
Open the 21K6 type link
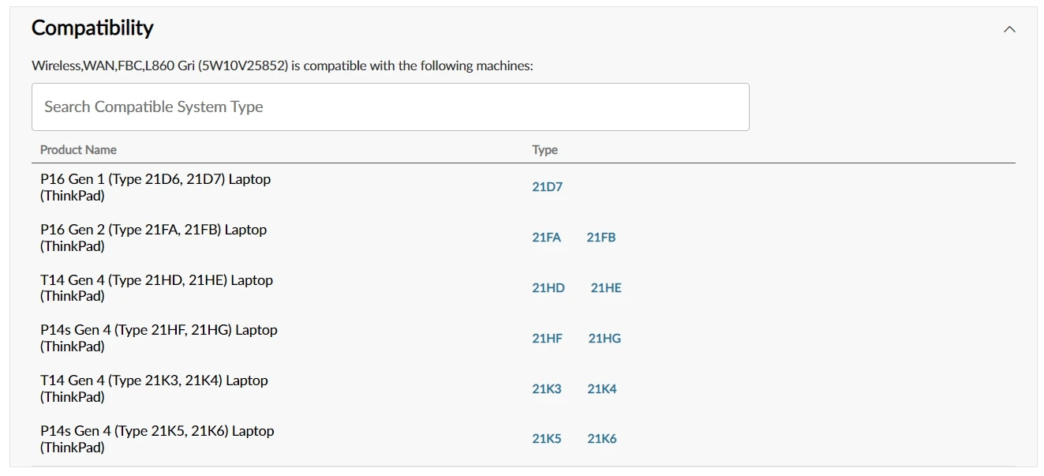(601, 439)
